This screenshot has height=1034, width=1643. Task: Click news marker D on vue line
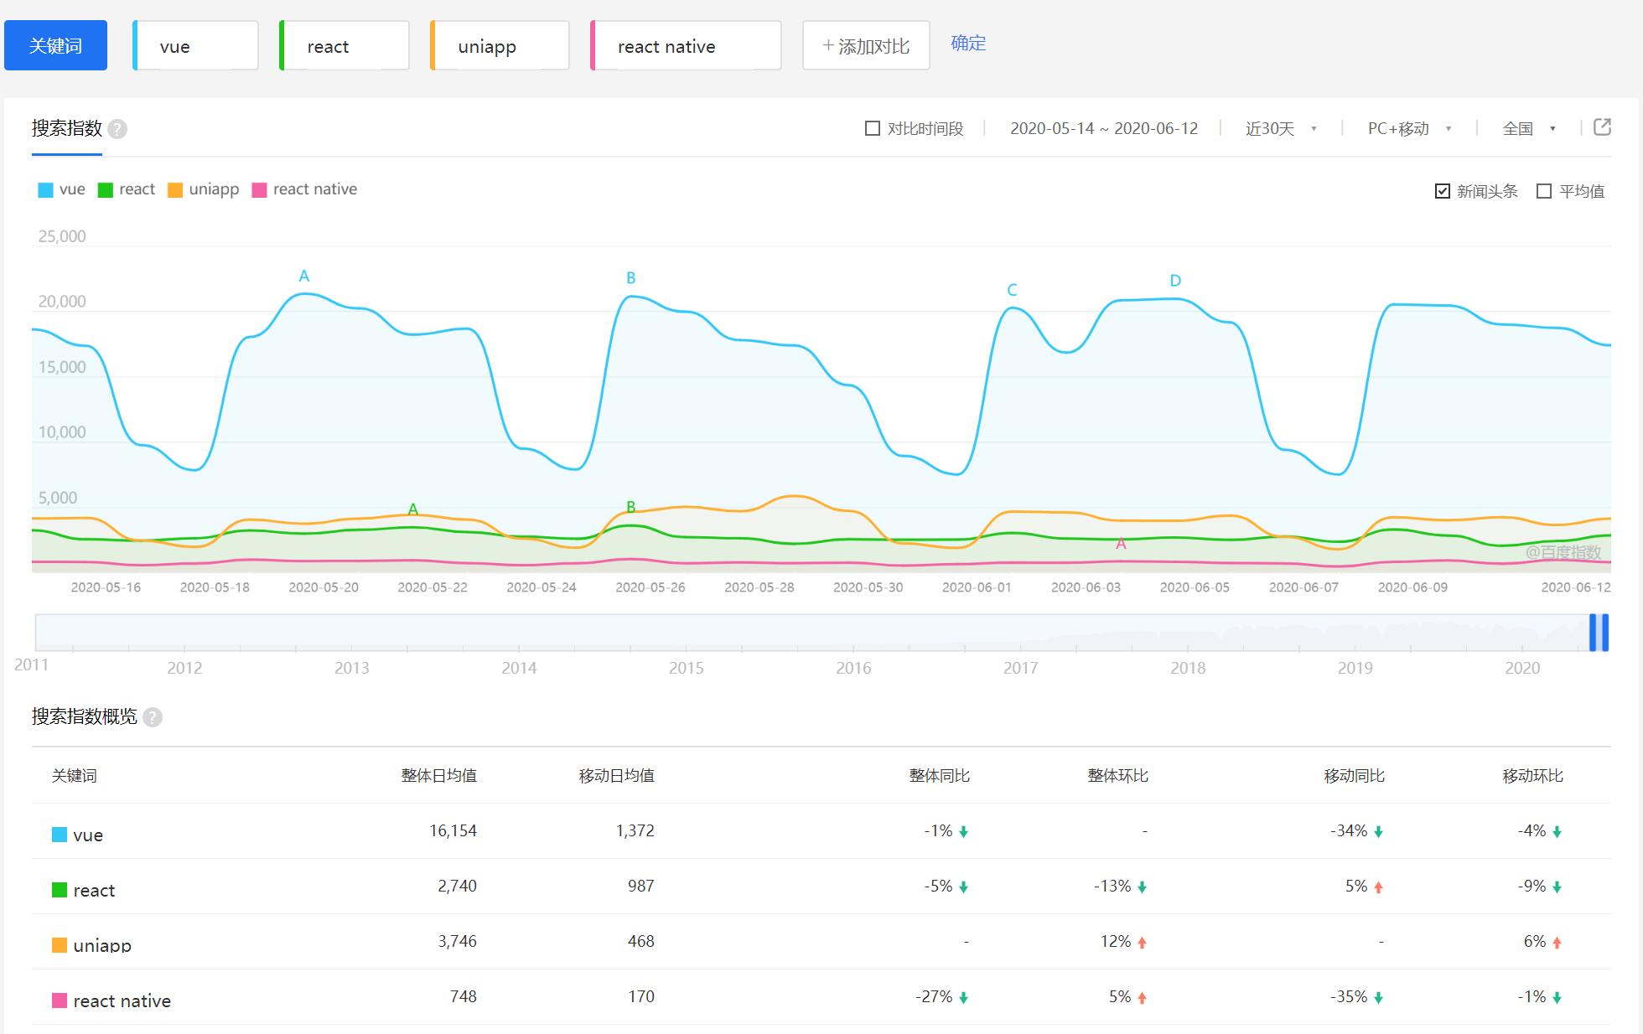pos(1175,281)
